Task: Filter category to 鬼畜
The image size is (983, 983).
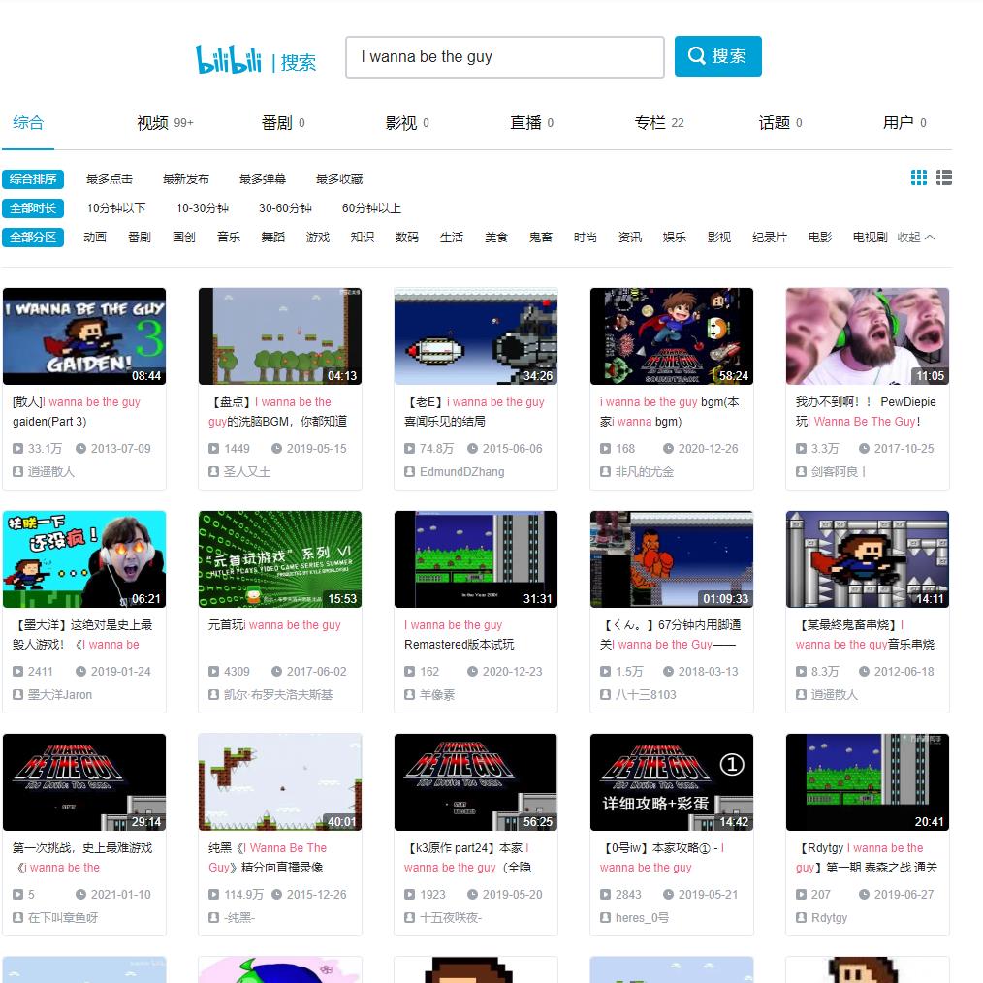Action: (x=541, y=238)
